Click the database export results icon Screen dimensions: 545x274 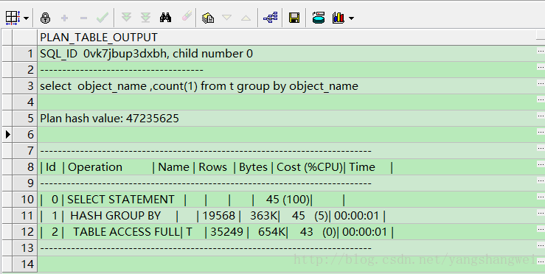pyautogui.click(x=319, y=18)
